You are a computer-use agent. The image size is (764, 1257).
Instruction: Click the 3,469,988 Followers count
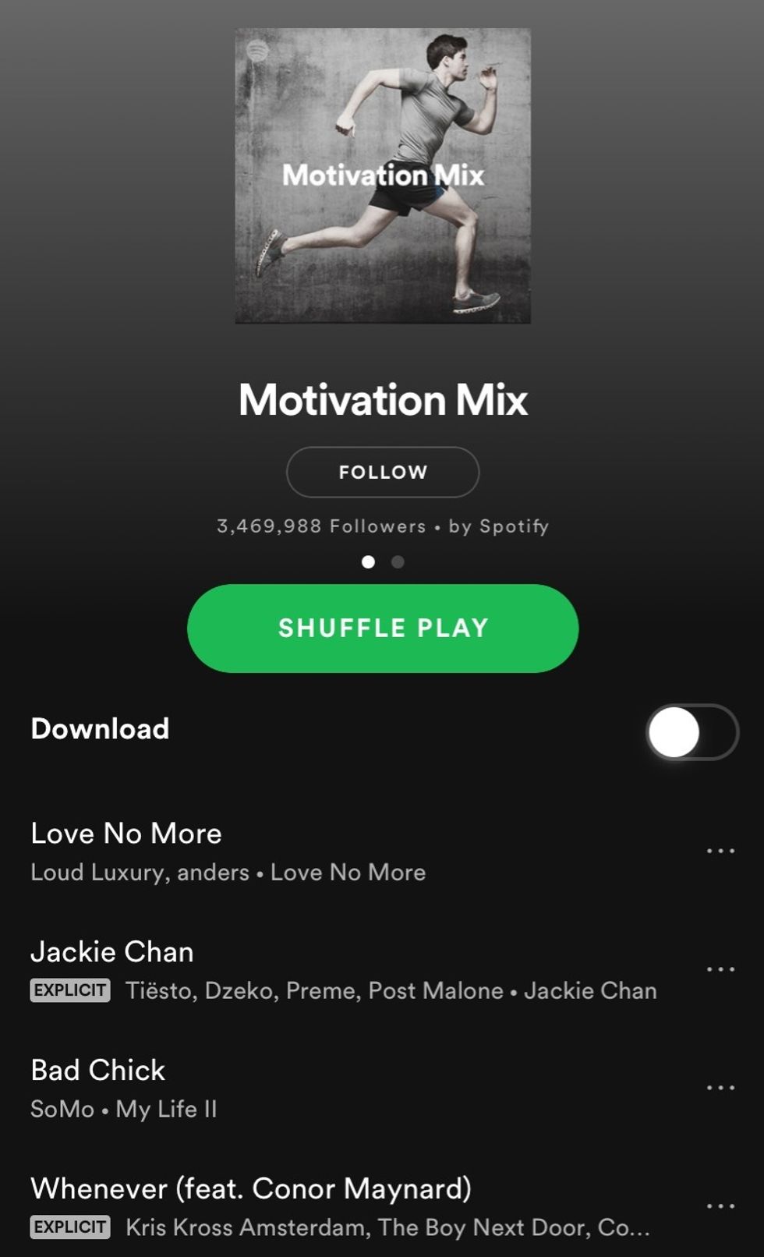321,526
